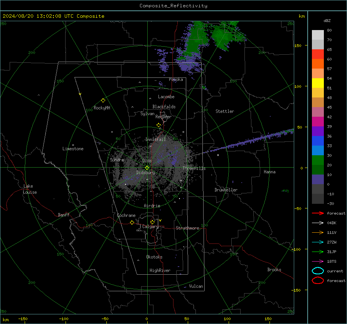Click the red forecast ellipse icon
Image resolution: width=347 pixels, height=324 pixels.
click(318, 280)
